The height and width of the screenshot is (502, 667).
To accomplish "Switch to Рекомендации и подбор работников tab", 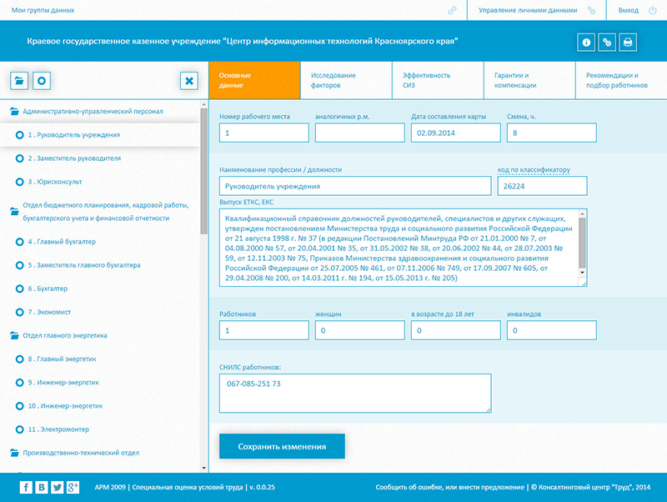I will 621,80.
